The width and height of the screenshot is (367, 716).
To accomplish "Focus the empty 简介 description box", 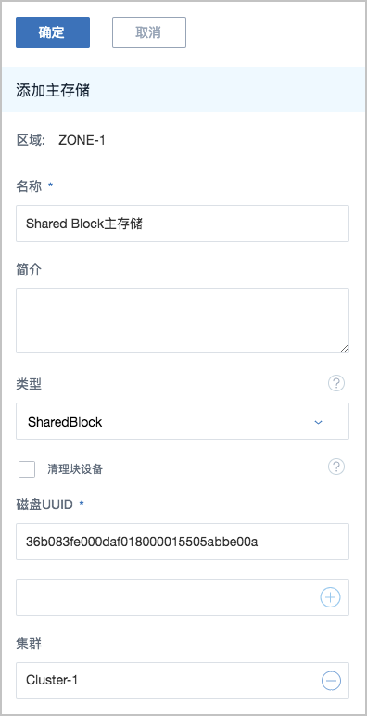I will [x=183, y=321].
